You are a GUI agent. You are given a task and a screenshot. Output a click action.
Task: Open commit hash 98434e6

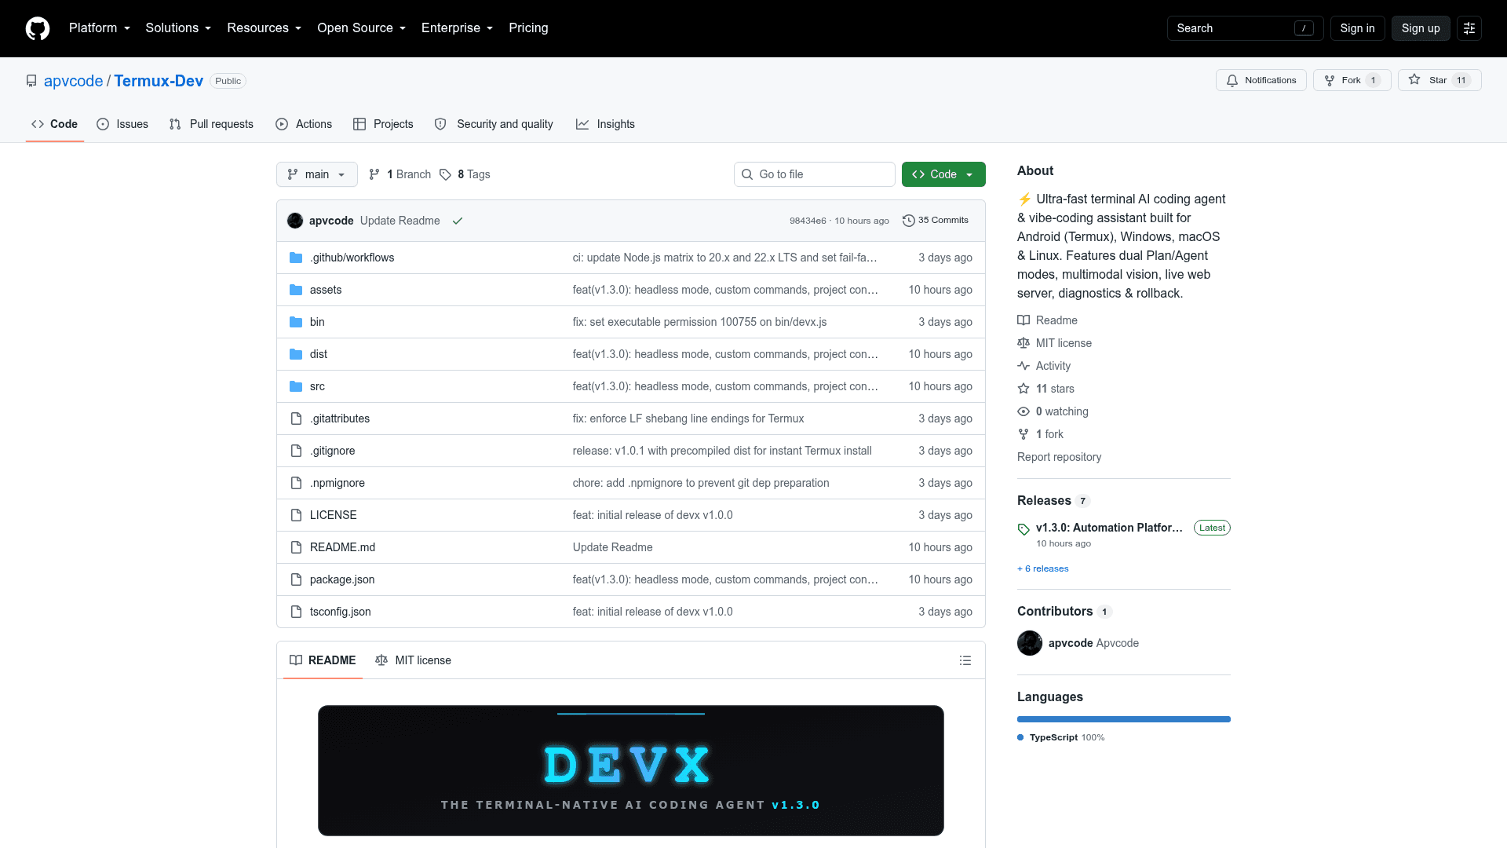coord(808,221)
